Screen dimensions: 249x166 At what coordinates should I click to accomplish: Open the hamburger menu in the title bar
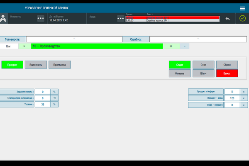point(242,8)
